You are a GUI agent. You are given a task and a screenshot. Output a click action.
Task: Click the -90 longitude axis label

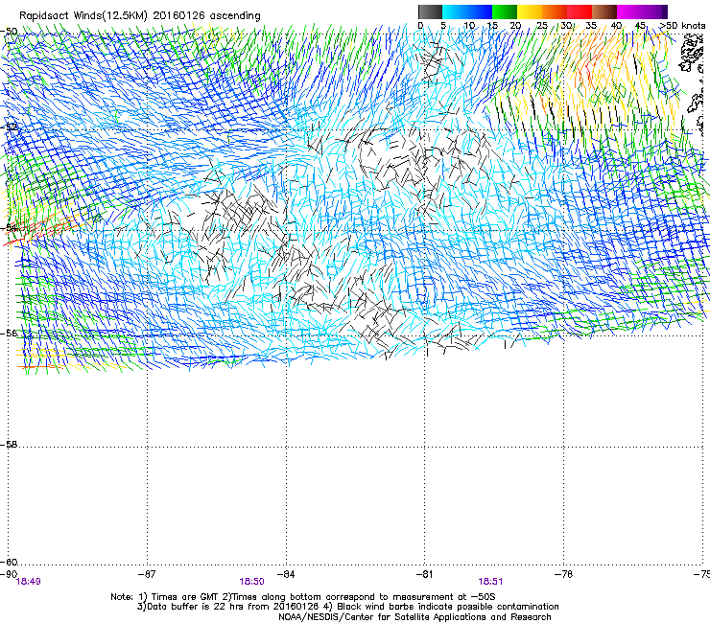click(x=9, y=574)
